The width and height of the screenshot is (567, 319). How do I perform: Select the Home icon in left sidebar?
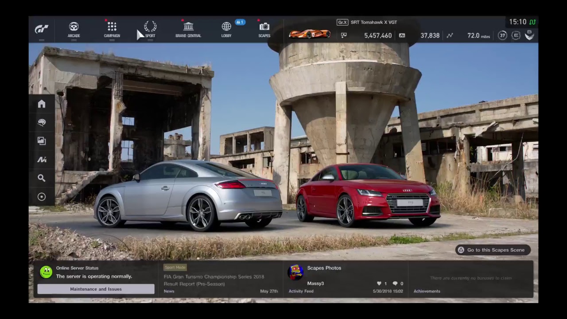click(x=42, y=104)
